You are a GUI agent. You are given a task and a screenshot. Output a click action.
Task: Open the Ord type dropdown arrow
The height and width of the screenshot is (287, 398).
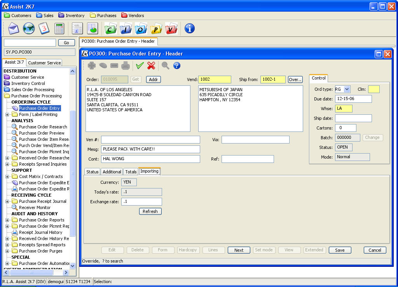(x=347, y=89)
